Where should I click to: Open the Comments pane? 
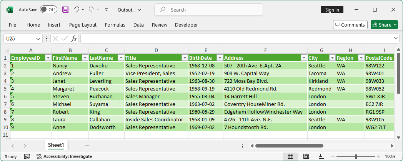[x=350, y=25]
